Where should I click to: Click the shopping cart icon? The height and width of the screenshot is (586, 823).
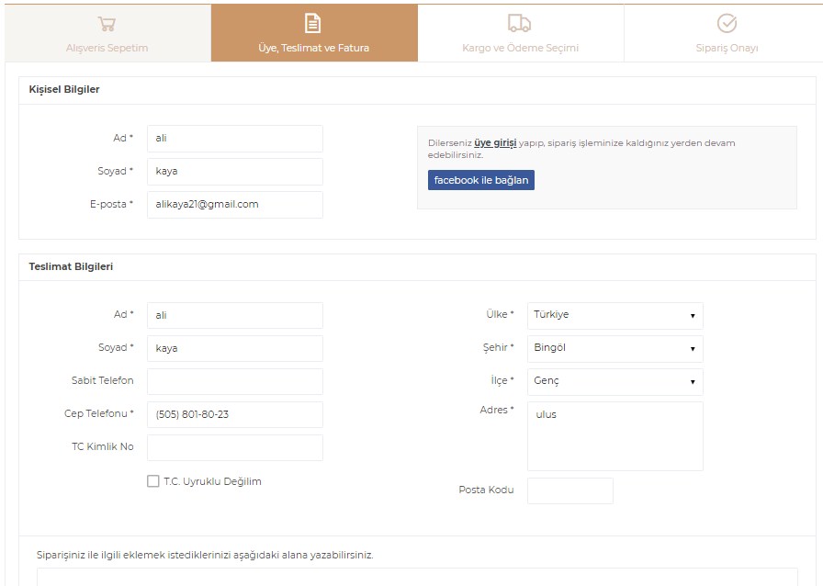[107, 24]
